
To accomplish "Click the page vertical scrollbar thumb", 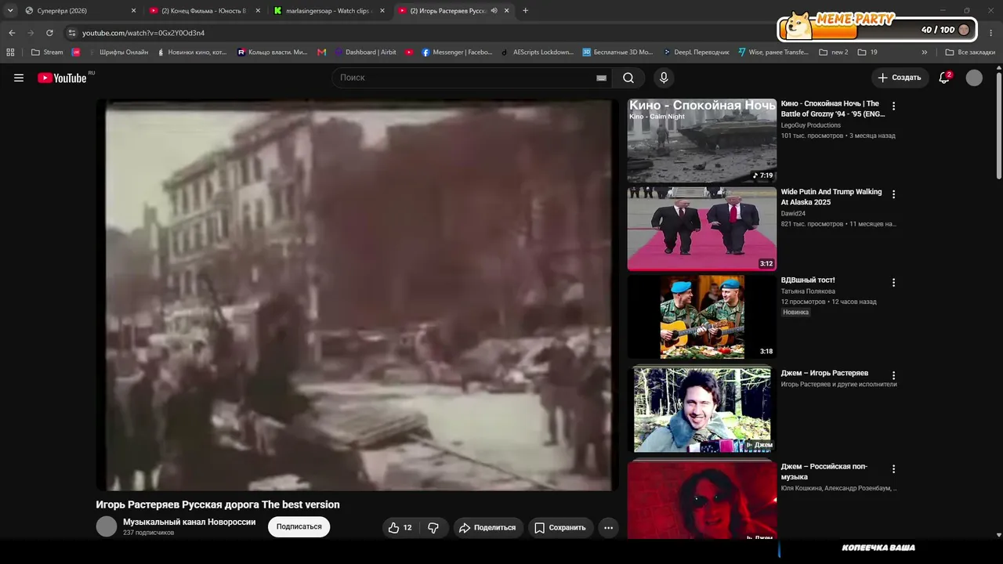I will [x=999, y=125].
